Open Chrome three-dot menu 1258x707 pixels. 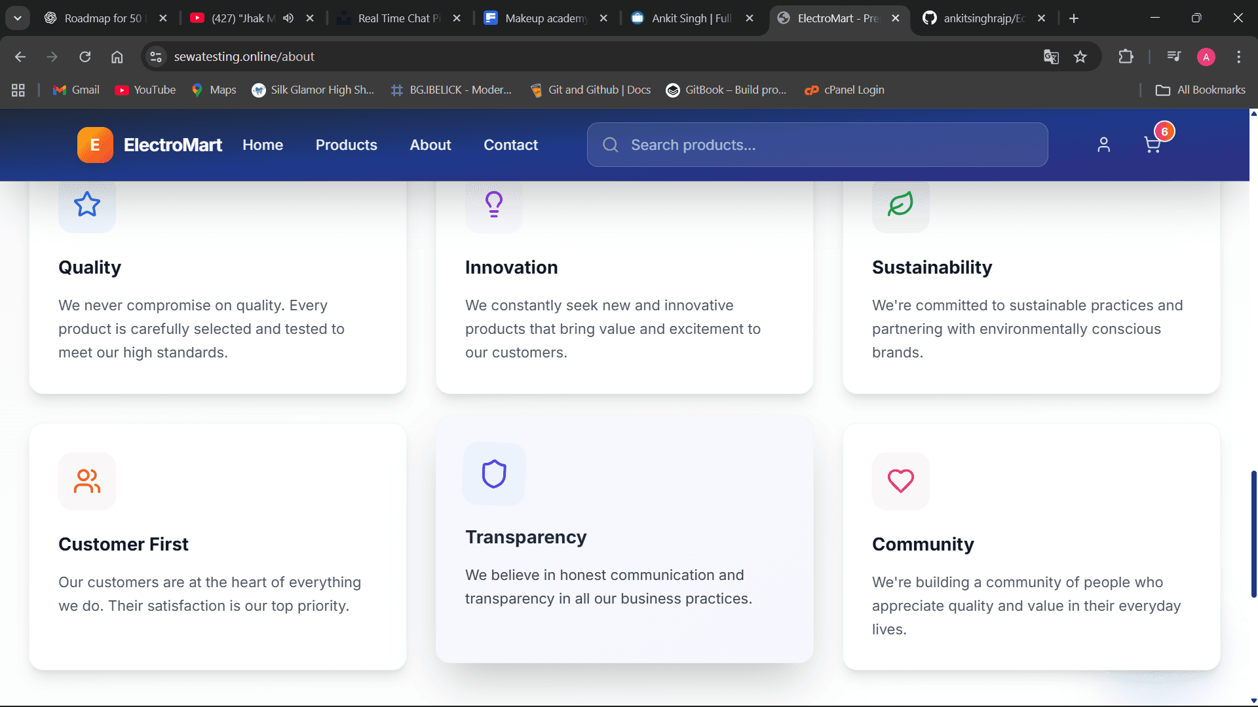click(1238, 57)
